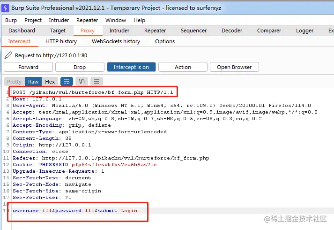Select the Proxy tab

[x=88, y=31]
